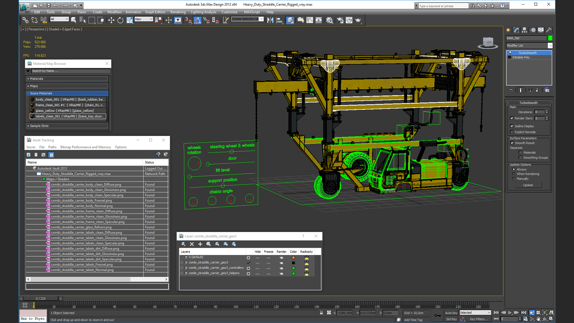Screen dimensions: 574x323
Task: Select the Link tool in main toolbar
Action: pyautogui.click(x=25, y=20)
